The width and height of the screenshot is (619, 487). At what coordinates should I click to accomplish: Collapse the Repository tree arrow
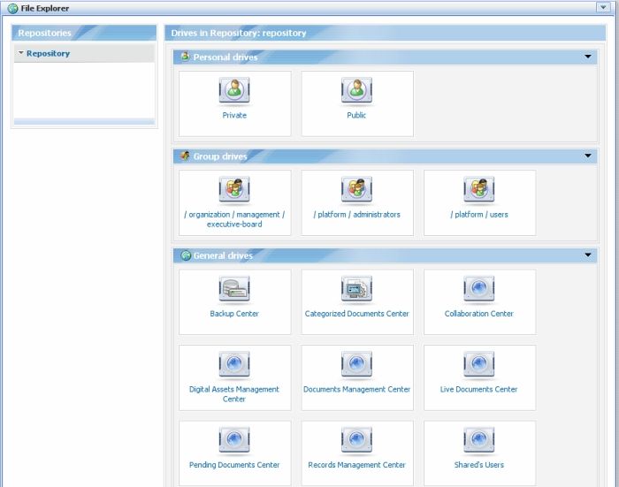click(21, 53)
